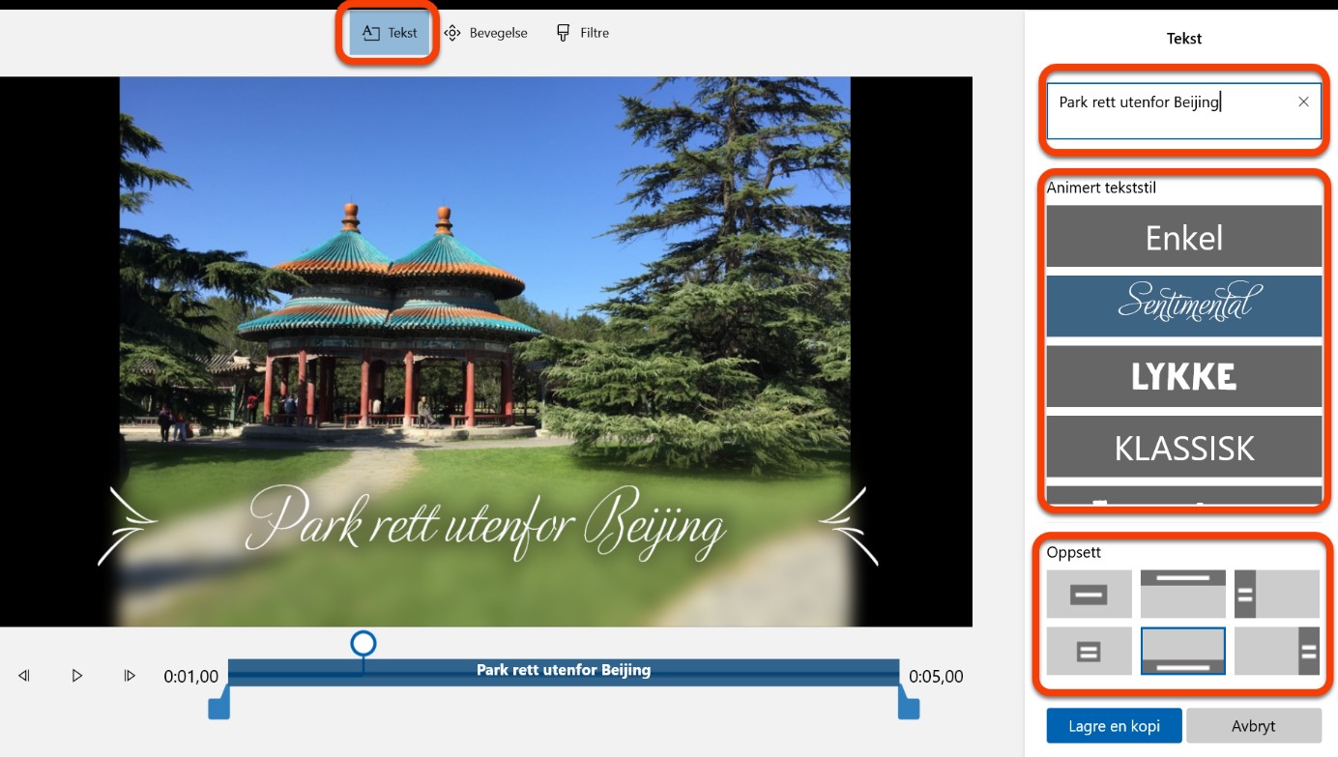Image resolution: width=1338 pixels, height=757 pixels.
Task: Select the bottom banner layout icon
Action: coord(1182,652)
